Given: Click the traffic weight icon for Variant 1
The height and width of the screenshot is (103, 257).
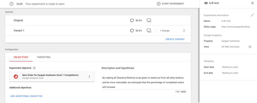Looking at the screenshot, I should 132,31.
